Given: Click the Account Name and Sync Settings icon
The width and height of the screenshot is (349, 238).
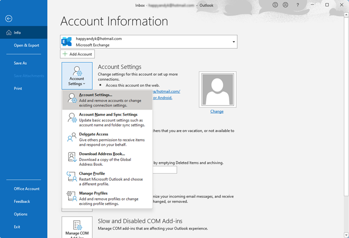Looking at the screenshot, I should (71, 118).
